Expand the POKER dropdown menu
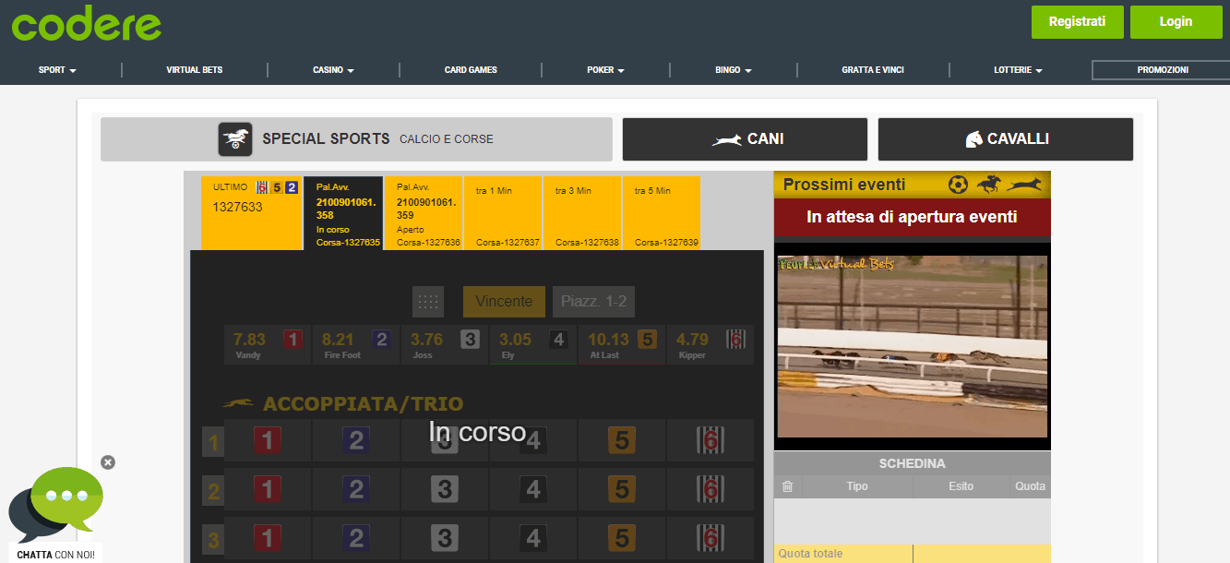The height and width of the screenshot is (563, 1230). (x=605, y=70)
